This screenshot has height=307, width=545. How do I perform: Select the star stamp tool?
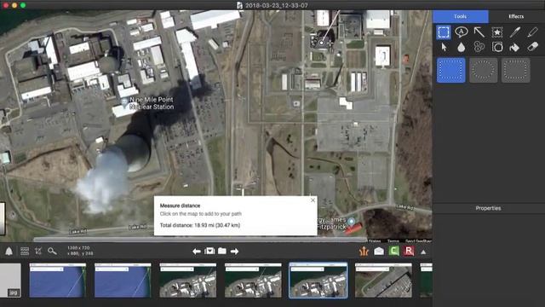[x=497, y=32]
